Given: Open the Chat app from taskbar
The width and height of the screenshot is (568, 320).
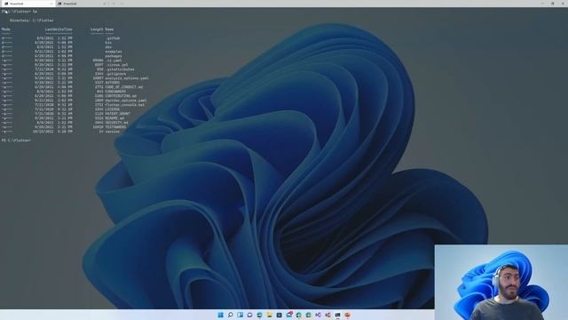Looking at the screenshot, I should [x=249, y=315].
